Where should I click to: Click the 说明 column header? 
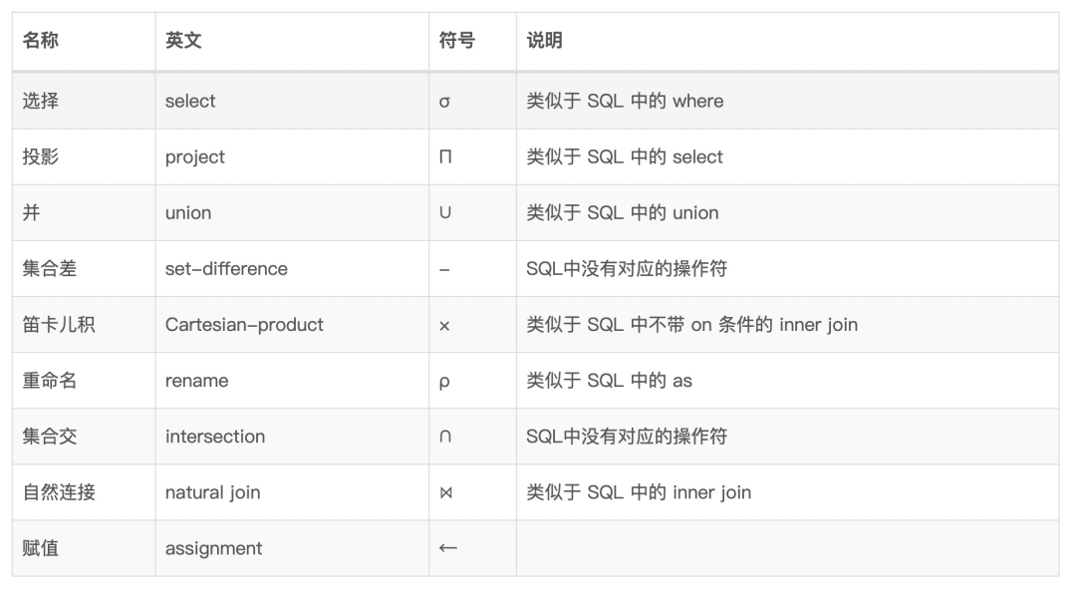click(544, 41)
